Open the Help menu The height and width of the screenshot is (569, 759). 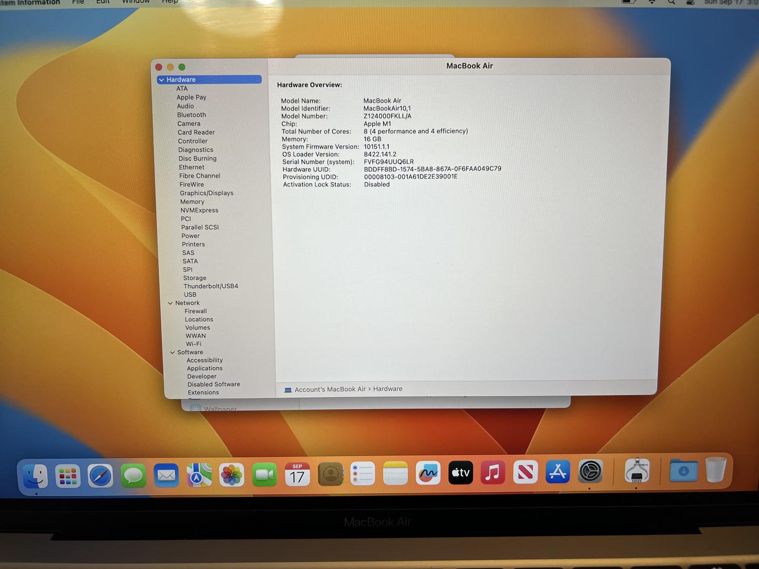pos(170,2)
